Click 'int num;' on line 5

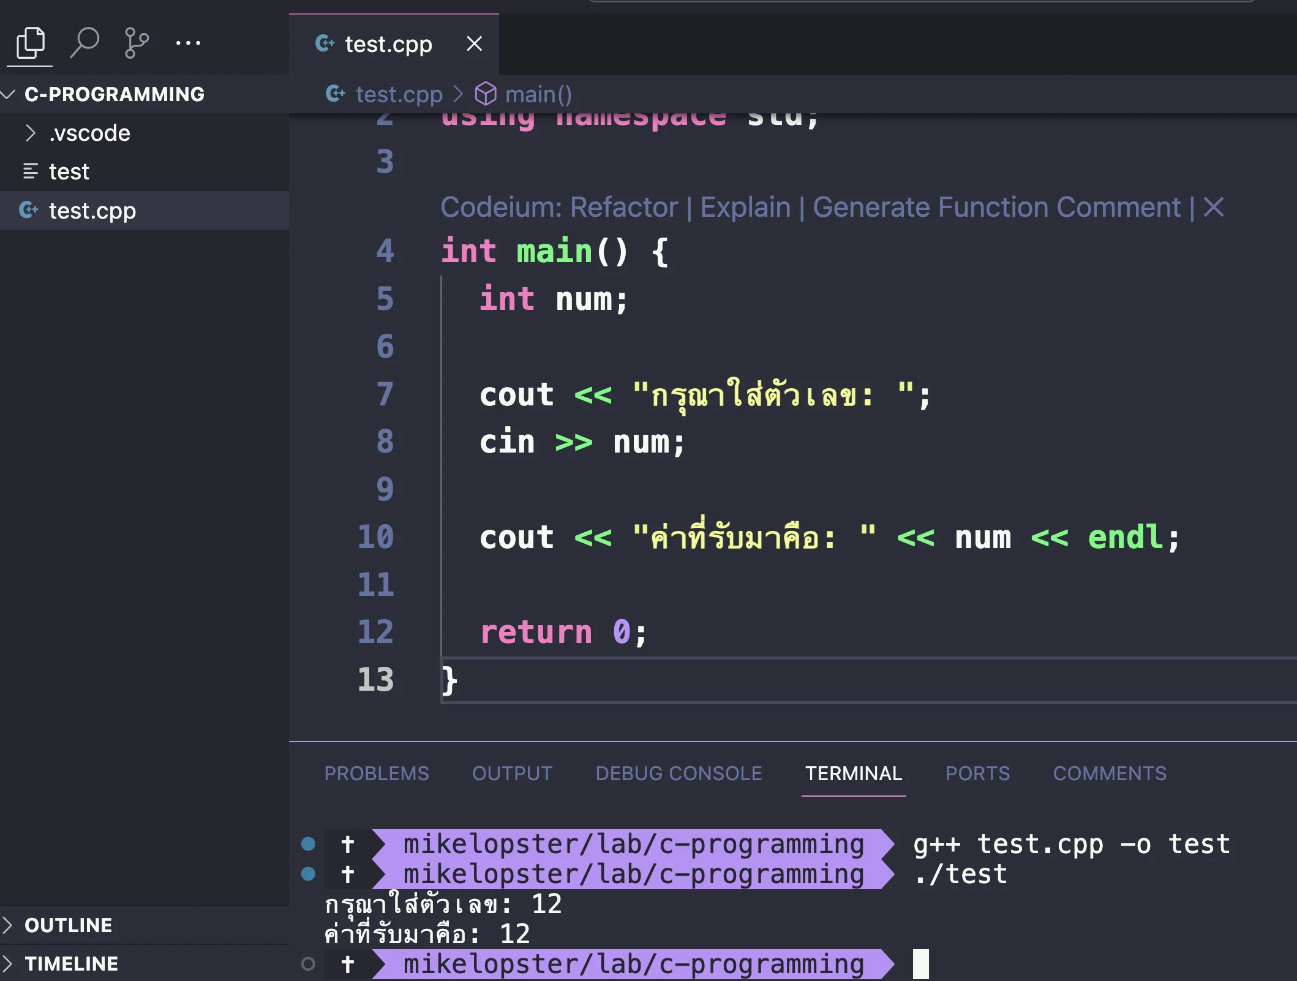coord(554,299)
